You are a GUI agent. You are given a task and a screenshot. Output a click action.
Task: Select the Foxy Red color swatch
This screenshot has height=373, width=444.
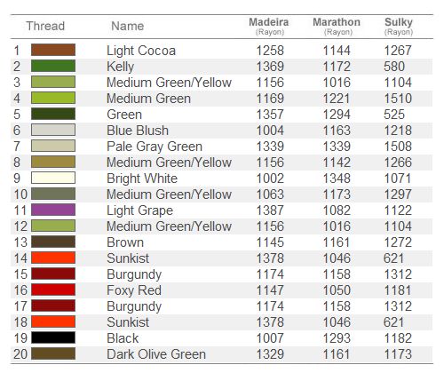point(53,290)
